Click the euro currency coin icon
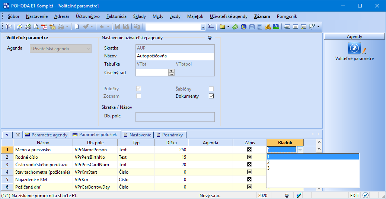 (x=243, y=27)
